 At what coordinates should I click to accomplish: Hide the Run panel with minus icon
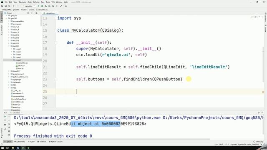[262, 112]
